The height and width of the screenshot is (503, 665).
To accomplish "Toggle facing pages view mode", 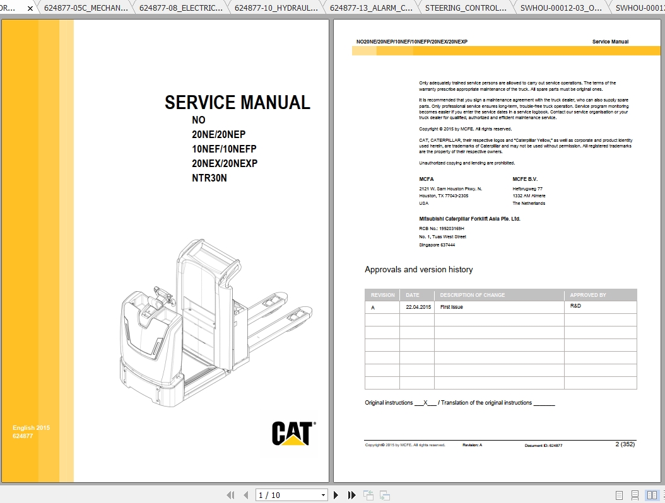I will (x=651, y=495).
